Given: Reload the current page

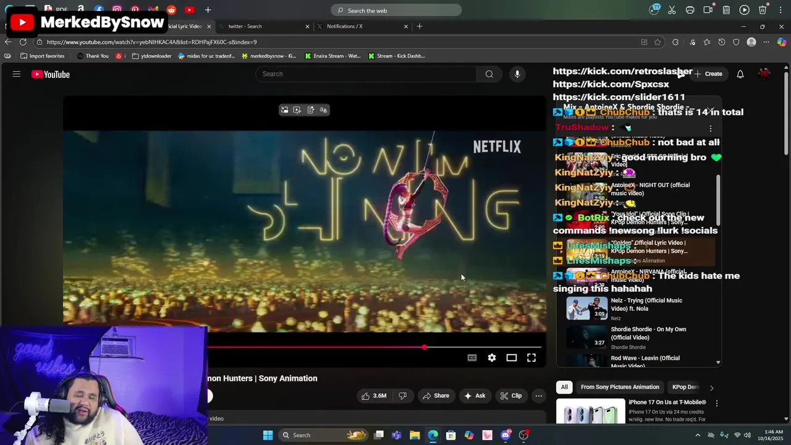Looking at the screenshot, I should pyautogui.click(x=23, y=42).
